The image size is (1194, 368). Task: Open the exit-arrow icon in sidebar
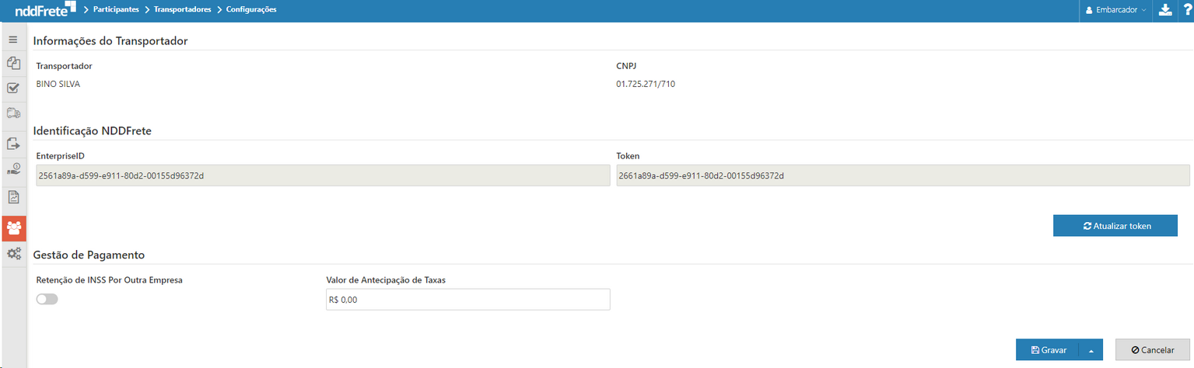(13, 144)
